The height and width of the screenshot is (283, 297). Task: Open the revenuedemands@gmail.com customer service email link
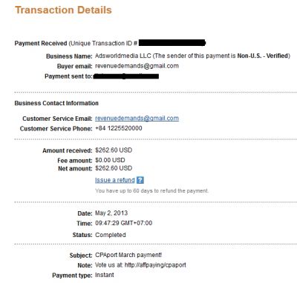point(137,119)
